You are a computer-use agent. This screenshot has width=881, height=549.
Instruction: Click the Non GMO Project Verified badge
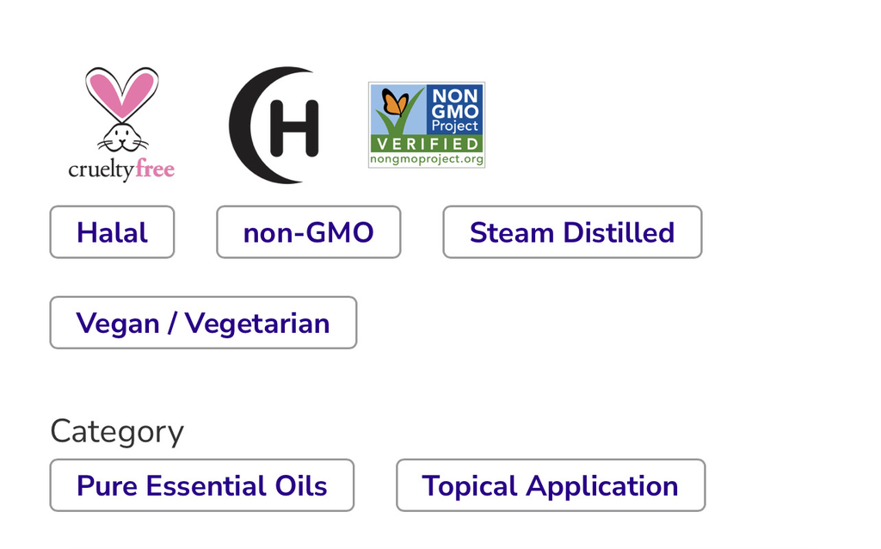tap(427, 125)
